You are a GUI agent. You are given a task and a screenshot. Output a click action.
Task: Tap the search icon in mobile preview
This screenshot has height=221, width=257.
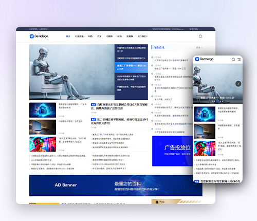[x=233, y=60]
